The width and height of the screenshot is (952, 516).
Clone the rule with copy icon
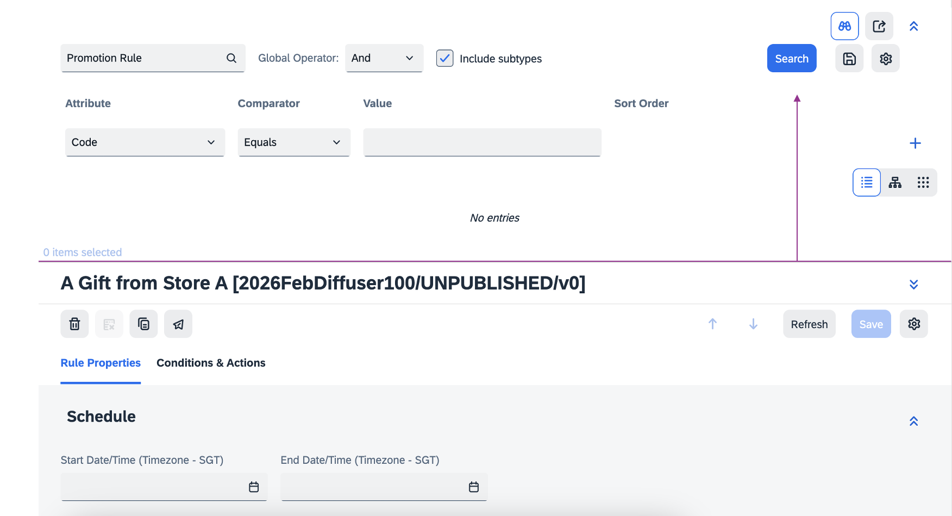pyautogui.click(x=143, y=324)
